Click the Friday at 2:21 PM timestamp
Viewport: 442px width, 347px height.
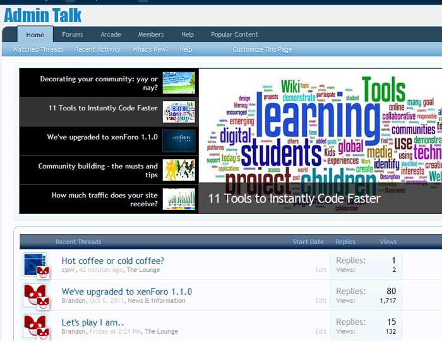116,331
